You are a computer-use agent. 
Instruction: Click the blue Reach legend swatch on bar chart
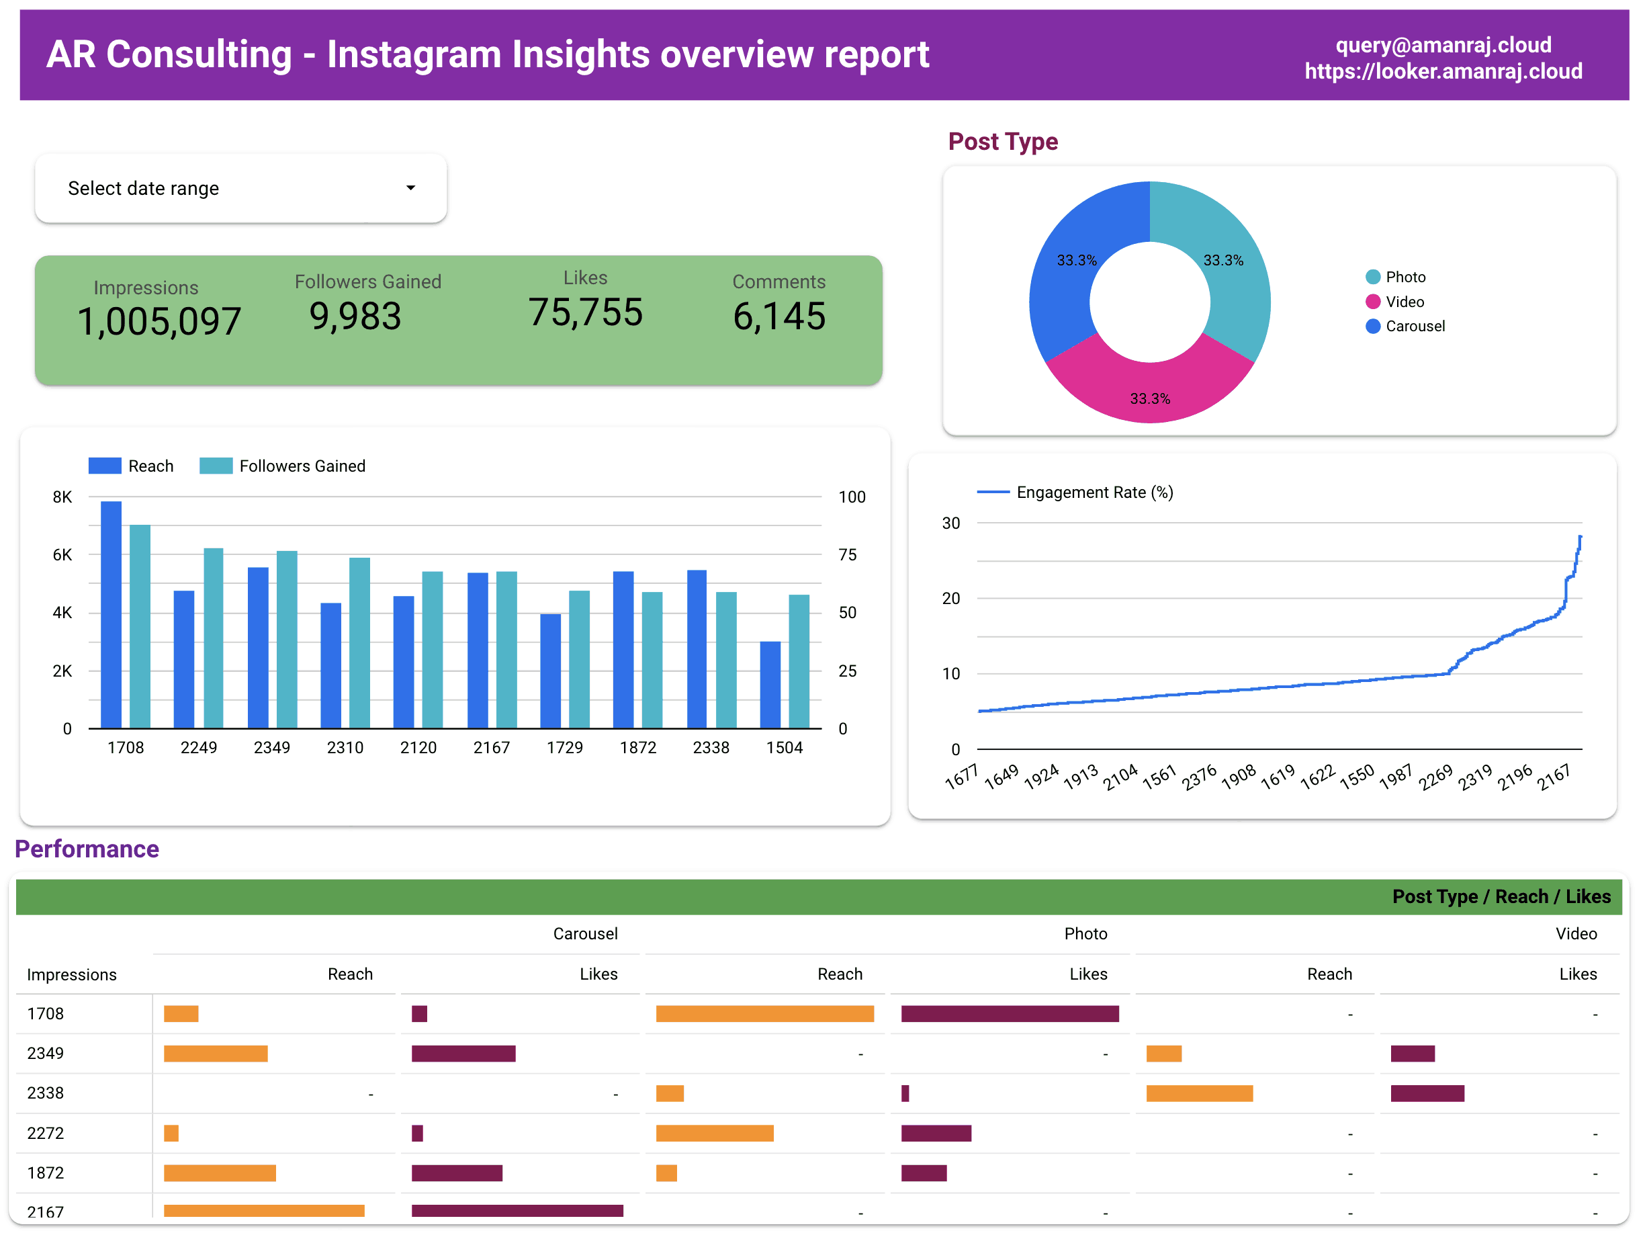[105, 465]
